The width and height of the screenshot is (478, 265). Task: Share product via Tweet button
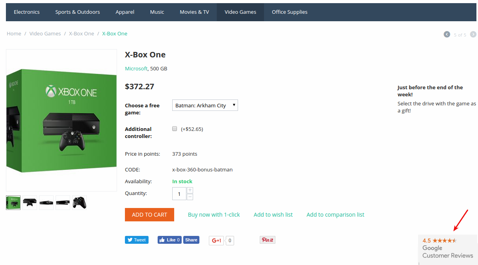pos(137,240)
